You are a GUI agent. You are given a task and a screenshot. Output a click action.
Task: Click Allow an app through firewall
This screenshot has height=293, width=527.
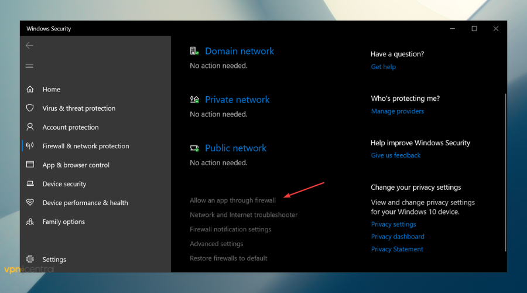coord(232,200)
